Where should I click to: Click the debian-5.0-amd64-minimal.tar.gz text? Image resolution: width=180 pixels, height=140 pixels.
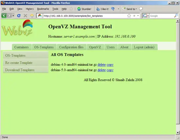(x=74, y=70)
